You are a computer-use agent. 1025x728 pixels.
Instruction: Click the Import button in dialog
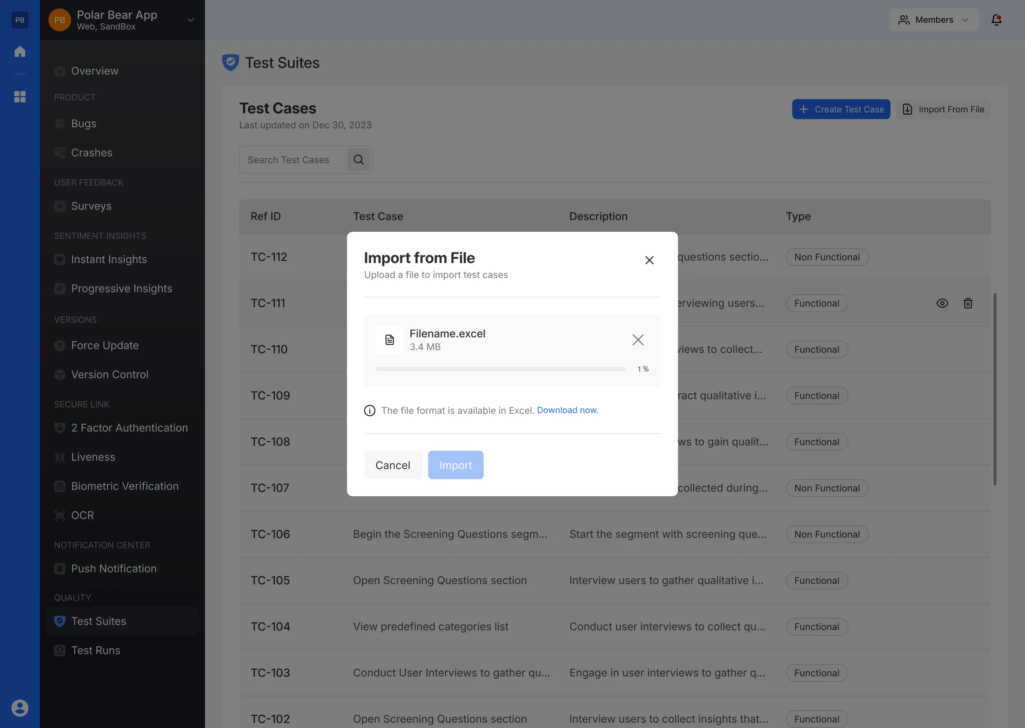[x=456, y=465]
